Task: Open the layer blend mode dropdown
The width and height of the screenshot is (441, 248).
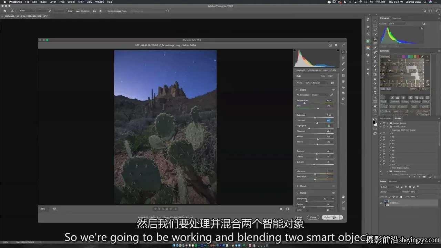Action: click(x=390, y=192)
